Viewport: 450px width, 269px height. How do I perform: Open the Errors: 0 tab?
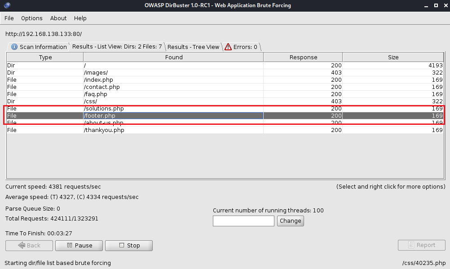coord(241,47)
